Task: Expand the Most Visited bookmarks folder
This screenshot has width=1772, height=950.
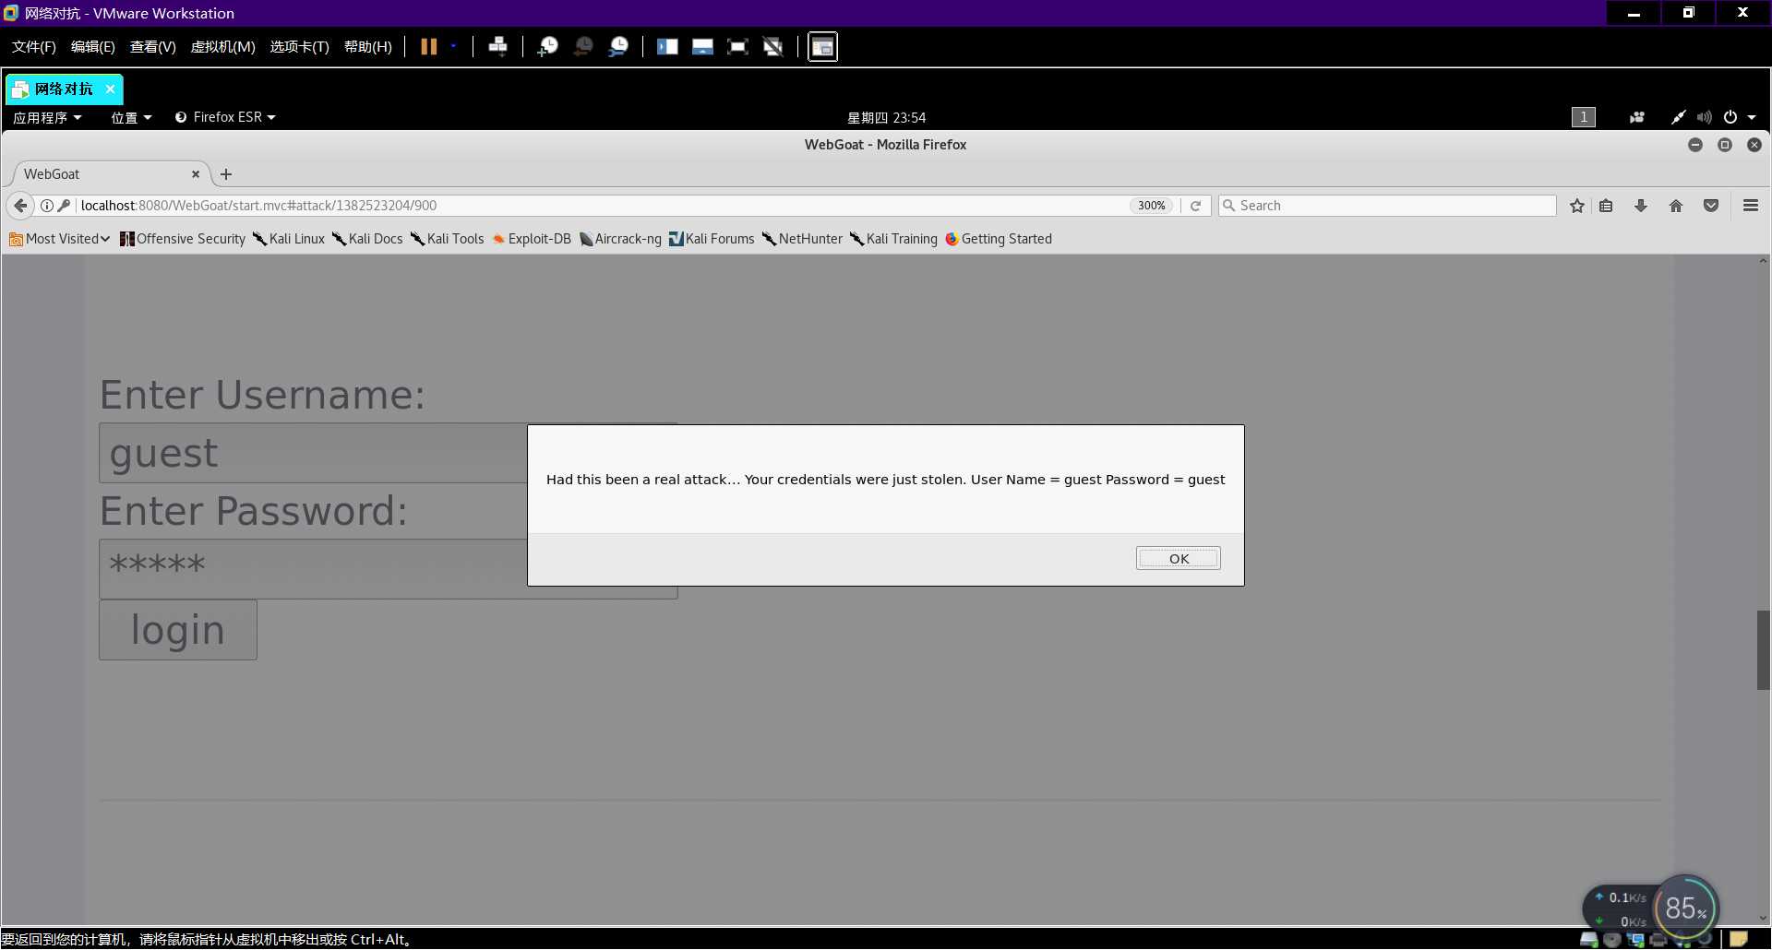Action: pos(59,239)
